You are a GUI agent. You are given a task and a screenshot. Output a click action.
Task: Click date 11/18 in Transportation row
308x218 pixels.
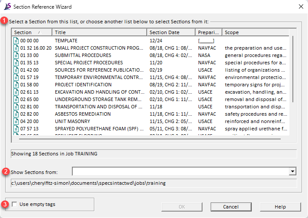pos(156,107)
